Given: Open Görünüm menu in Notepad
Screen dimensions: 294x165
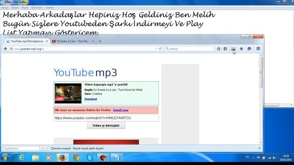Looking at the screenshot, I should (37, 8).
